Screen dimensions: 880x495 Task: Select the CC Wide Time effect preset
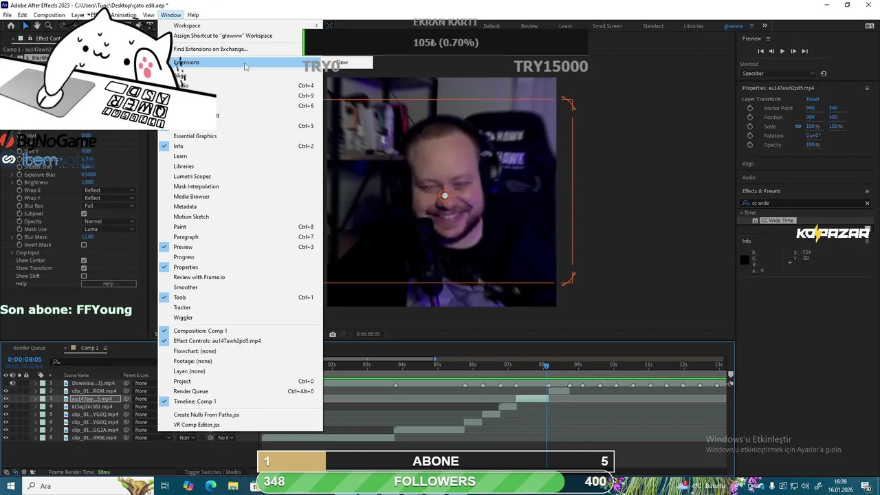click(x=777, y=221)
